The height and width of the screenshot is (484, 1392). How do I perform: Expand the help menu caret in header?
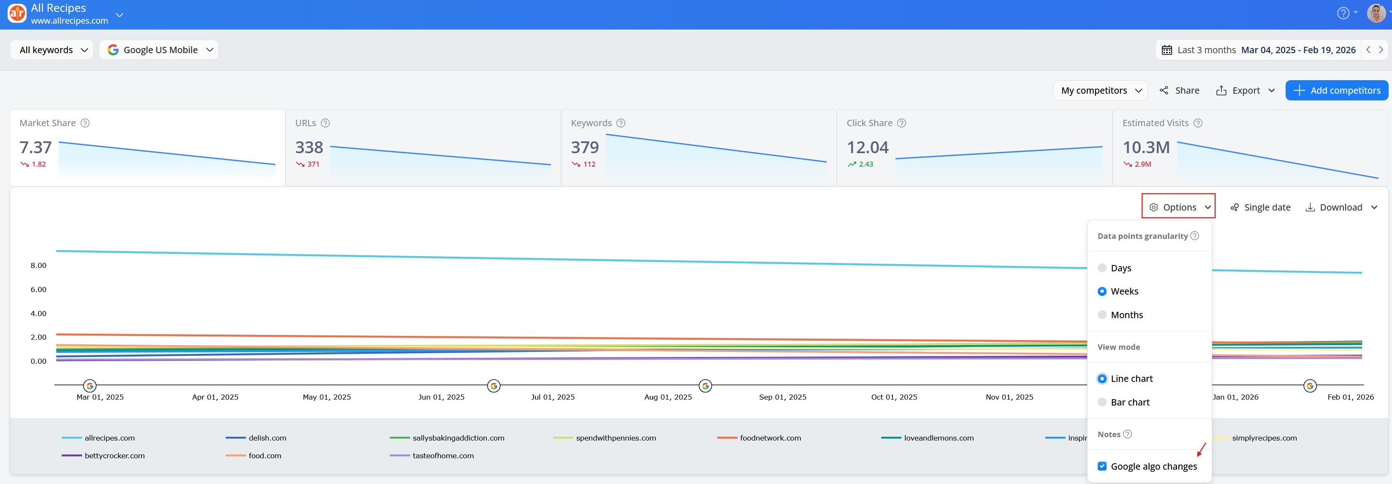(1356, 12)
